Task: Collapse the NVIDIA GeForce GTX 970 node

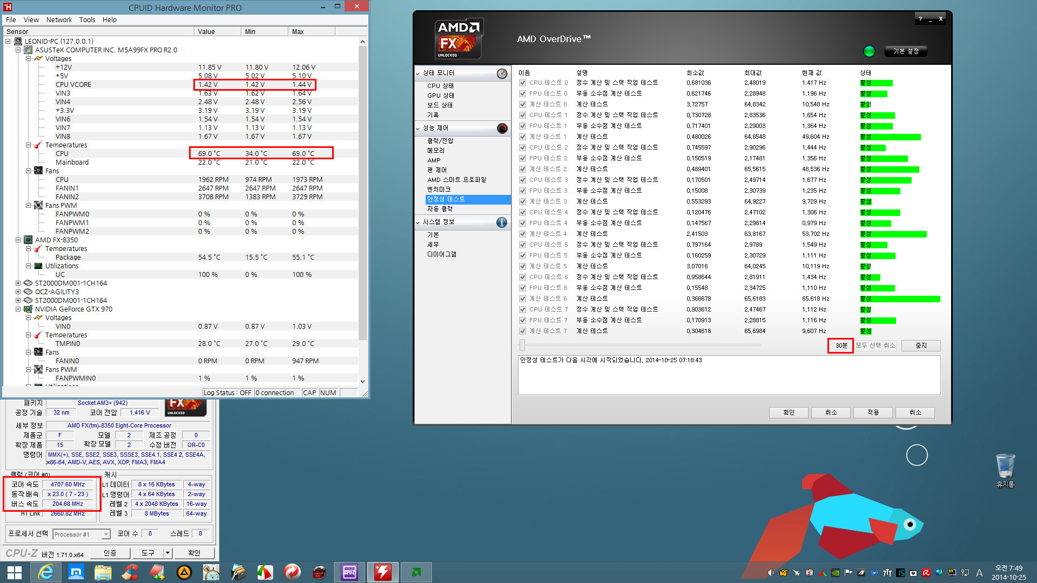Action: [18, 309]
